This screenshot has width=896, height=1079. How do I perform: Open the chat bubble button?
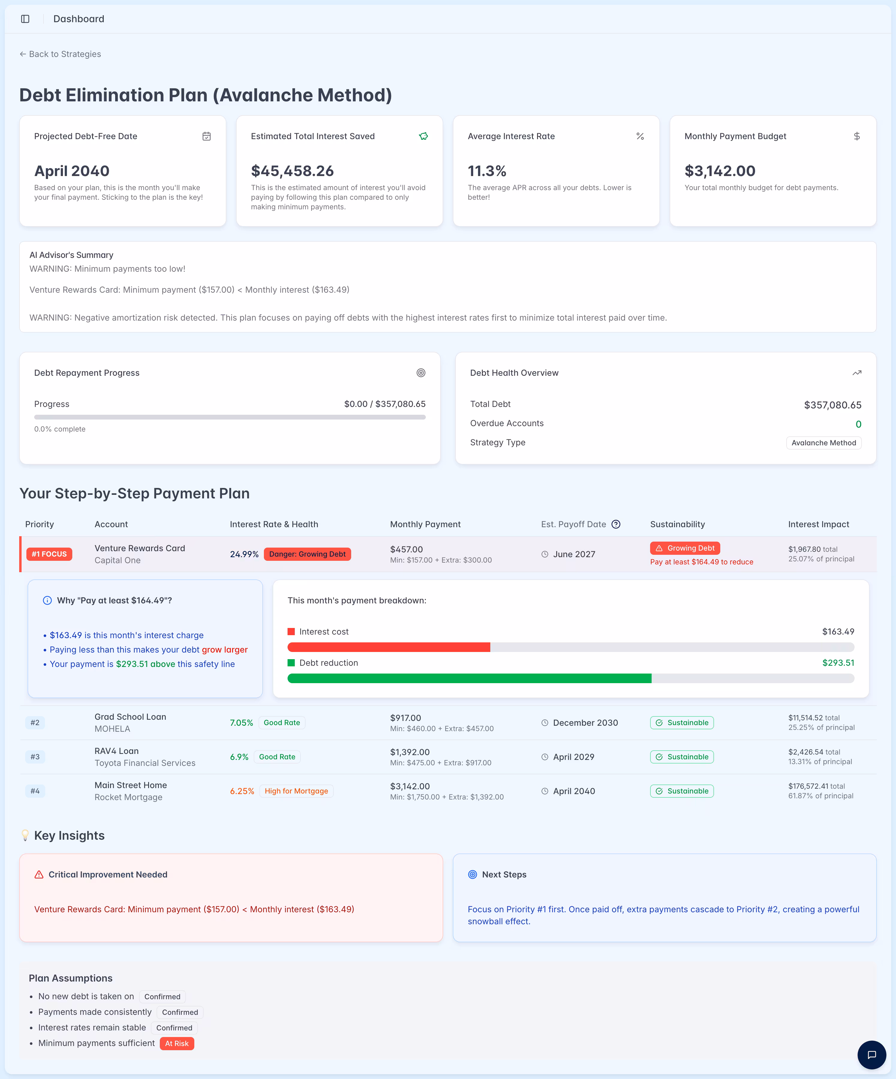(871, 1055)
